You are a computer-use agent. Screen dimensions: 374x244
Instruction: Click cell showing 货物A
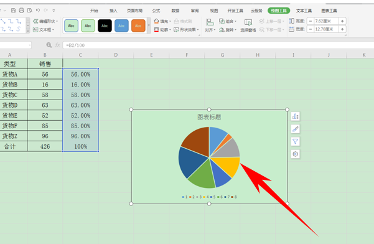[13, 74]
